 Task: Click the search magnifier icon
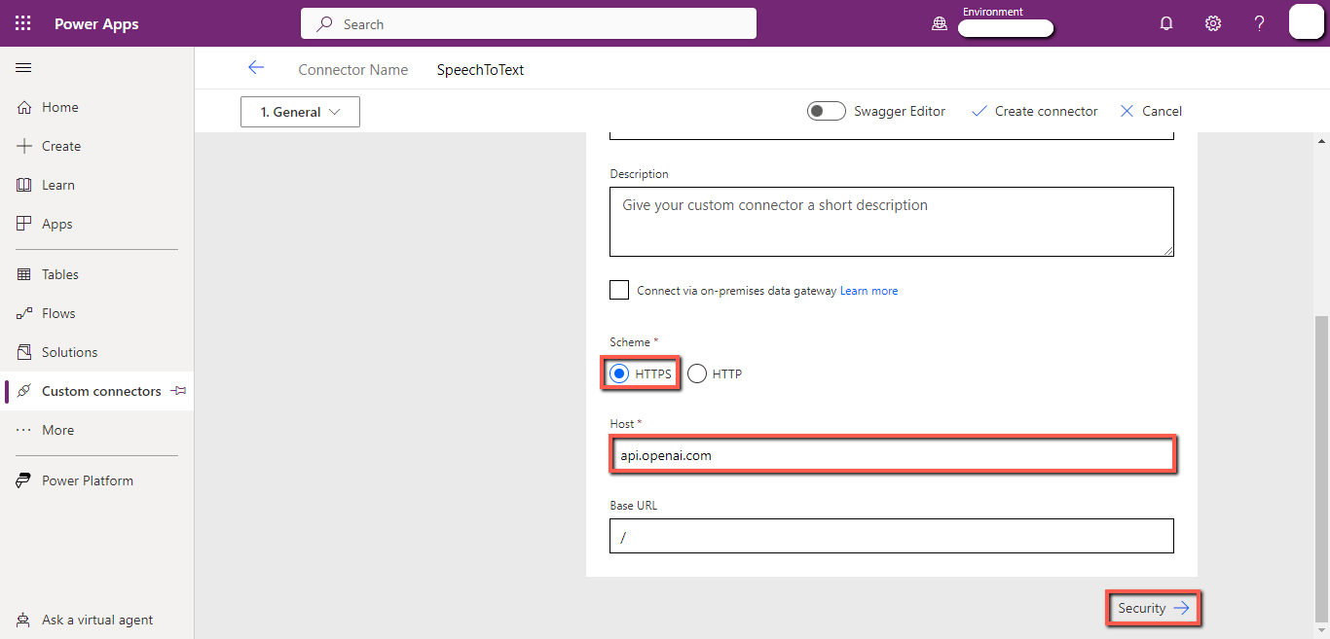coord(325,24)
